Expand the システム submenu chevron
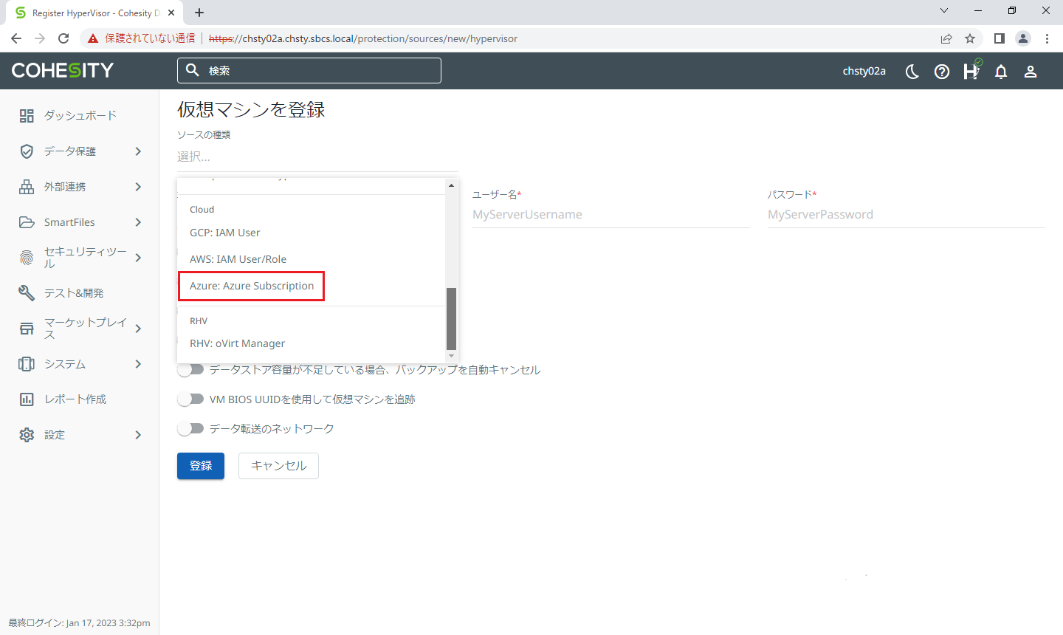 138,364
